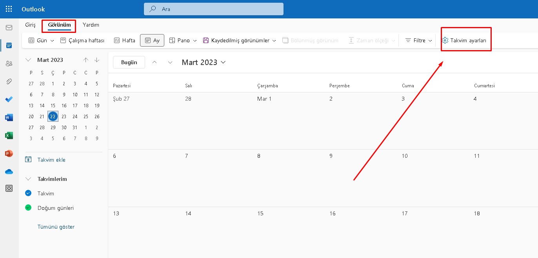Switch to the Giriş tab
The width and height of the screenshot is (538, 258).
pyautogui.click(x=30, y=25)
